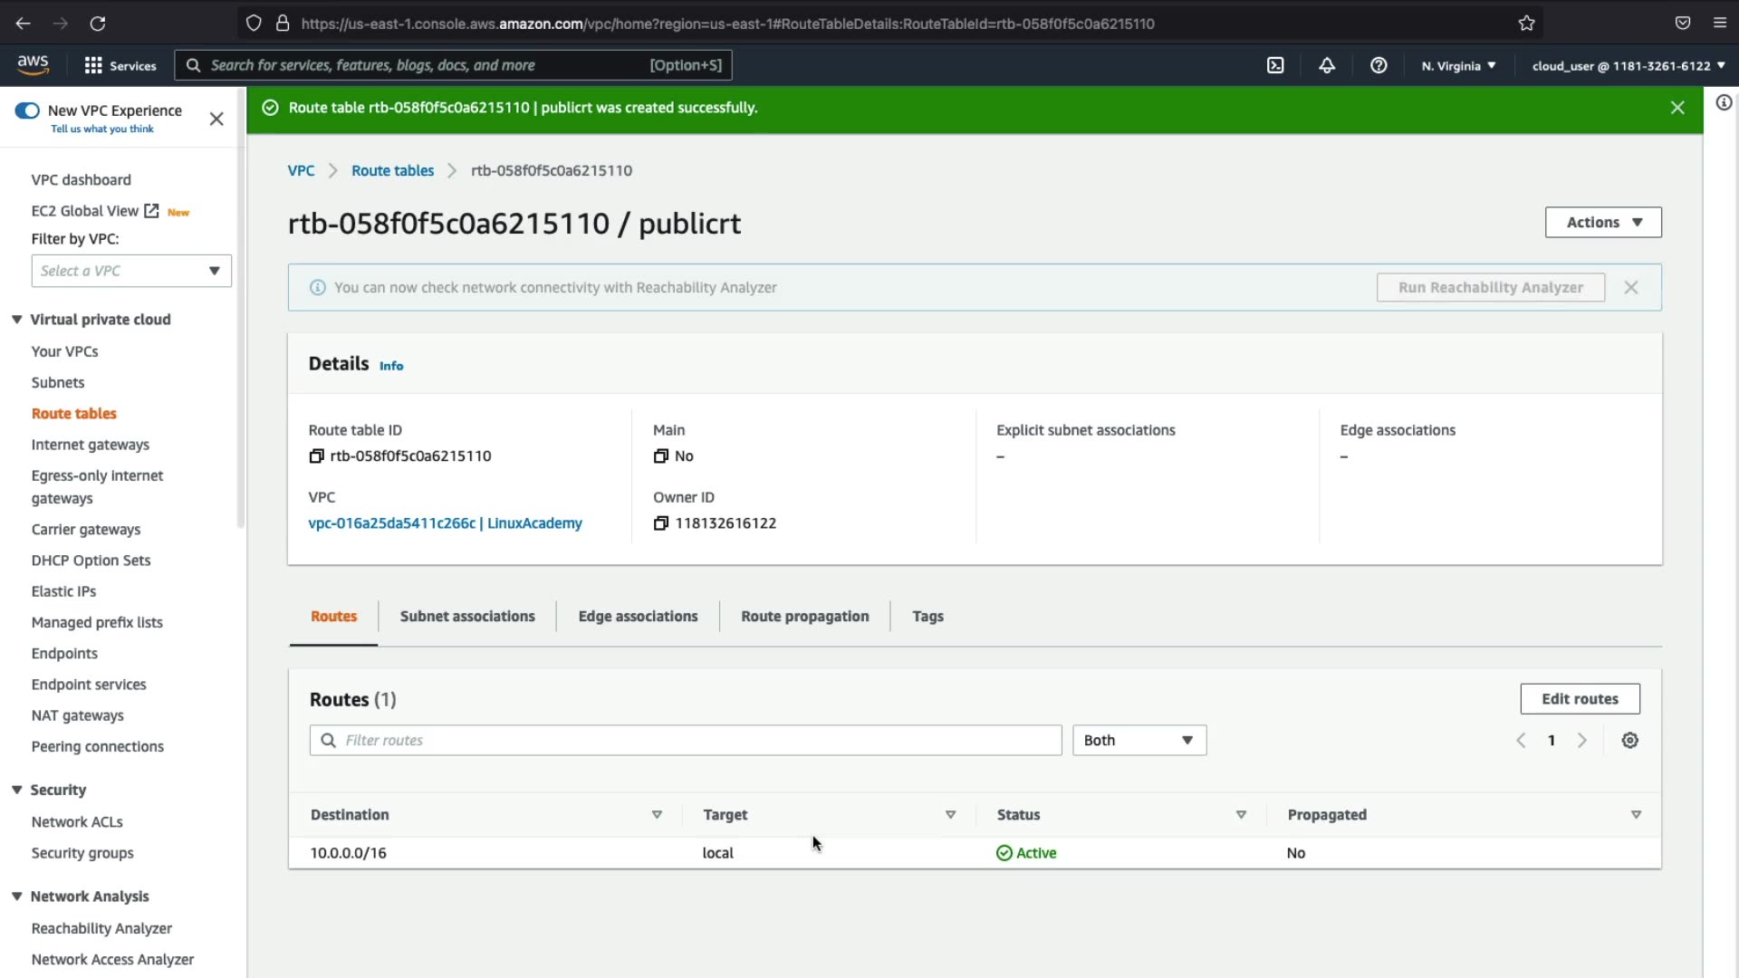
Task: Bookmark page with star icon
Action: pos(1527,24)
